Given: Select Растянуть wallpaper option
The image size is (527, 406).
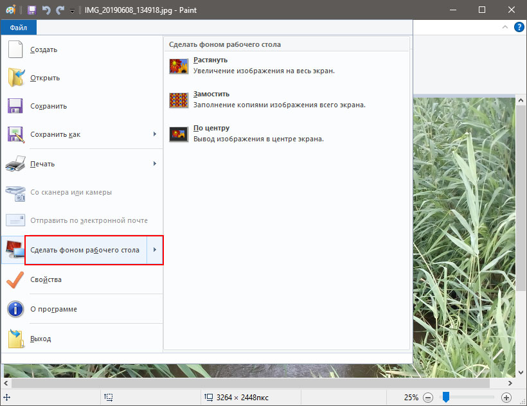Looking at the screenshot, I should point(287,66).
